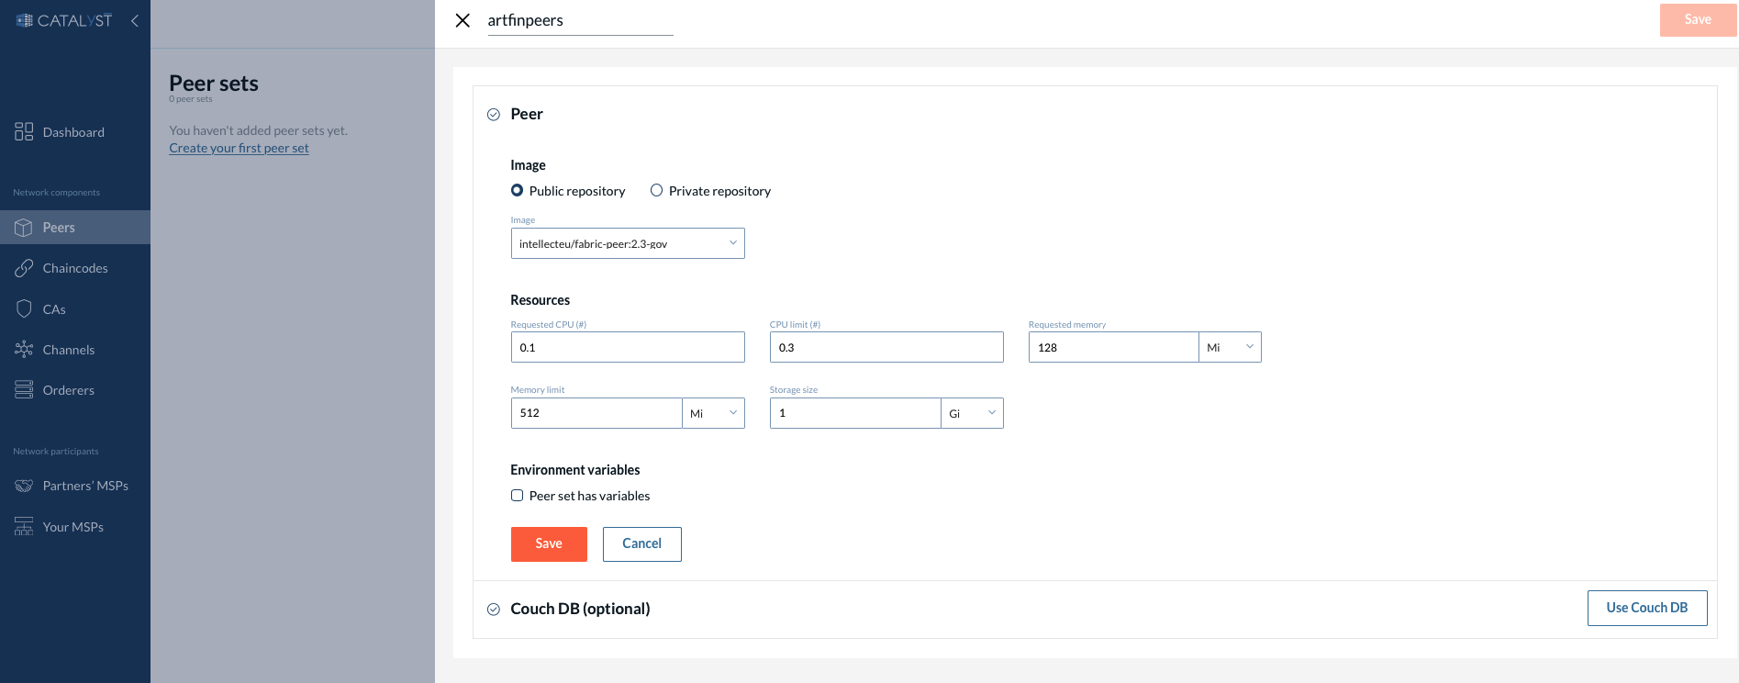The height and width of the screenshot is (683, 1739).
Task: Click the Your MSPs hierarchy icon
Action: coord(24,527)
